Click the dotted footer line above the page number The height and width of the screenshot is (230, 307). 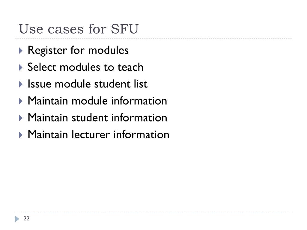153,213
